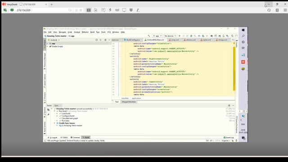Open AnyDesk permissions shield icon
The height and width of the screenshot is (162, 288).
tap(131, 10)
